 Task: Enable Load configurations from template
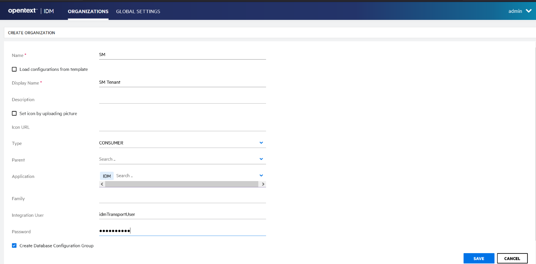point(14,69)
